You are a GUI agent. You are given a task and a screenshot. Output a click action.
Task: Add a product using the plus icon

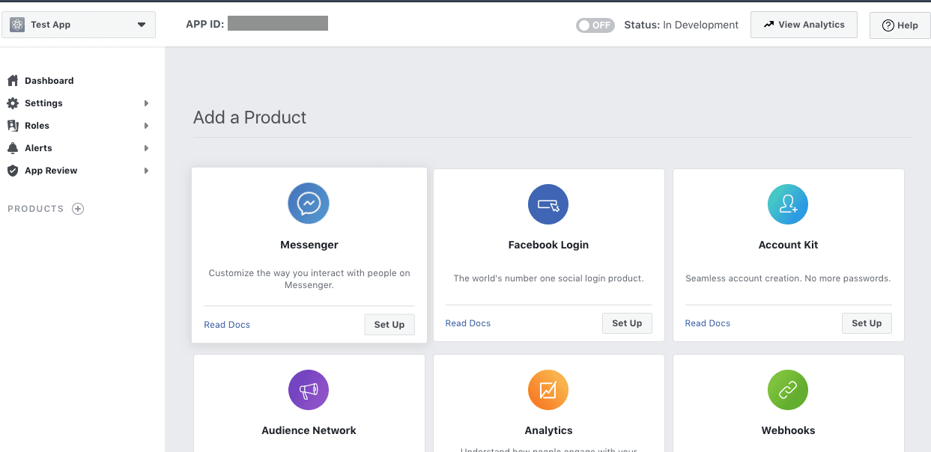(78, 209)
